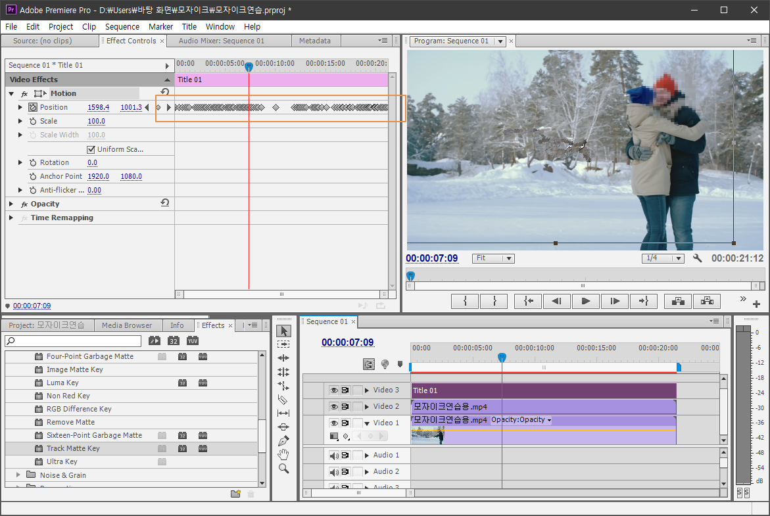Screen dimensions: 770x516
Task: Mute Audio 1 track speaker
Action: (334, 456)
